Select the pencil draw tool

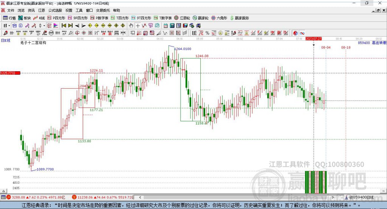pyautogui.click(x=5, y=33)
